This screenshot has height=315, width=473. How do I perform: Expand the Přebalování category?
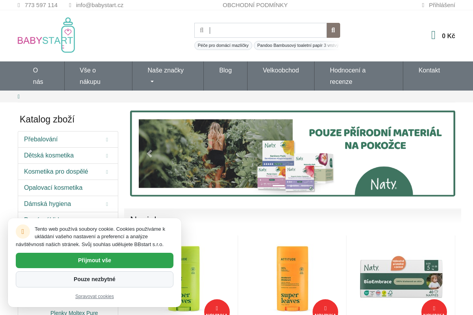point(107,139)
